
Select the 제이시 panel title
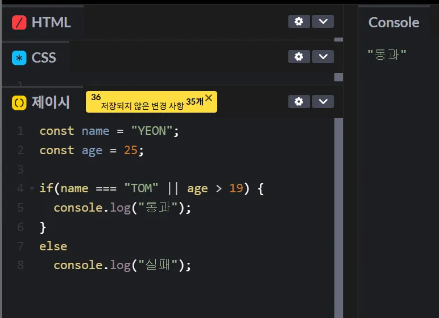pos(51,102)
